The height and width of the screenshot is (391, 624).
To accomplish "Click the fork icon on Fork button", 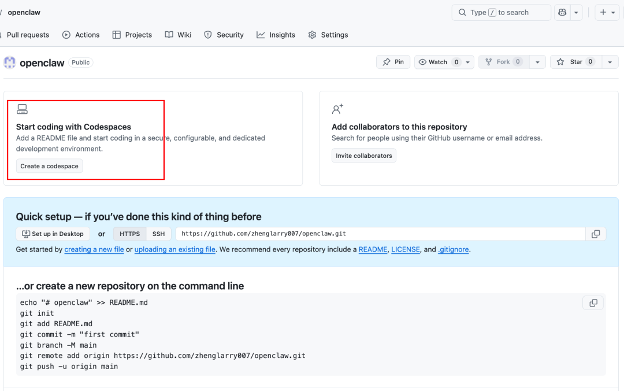I will pyautogui.click(x=488, y=62).
